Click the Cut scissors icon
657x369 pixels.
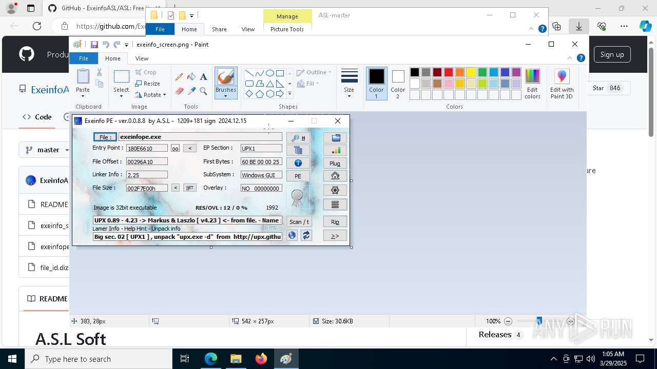tap(99, 72)
